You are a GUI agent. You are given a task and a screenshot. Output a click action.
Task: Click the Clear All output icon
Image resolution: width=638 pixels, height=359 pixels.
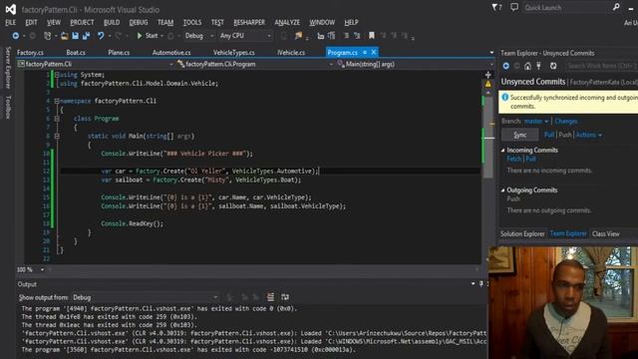(x=270, y=297)
